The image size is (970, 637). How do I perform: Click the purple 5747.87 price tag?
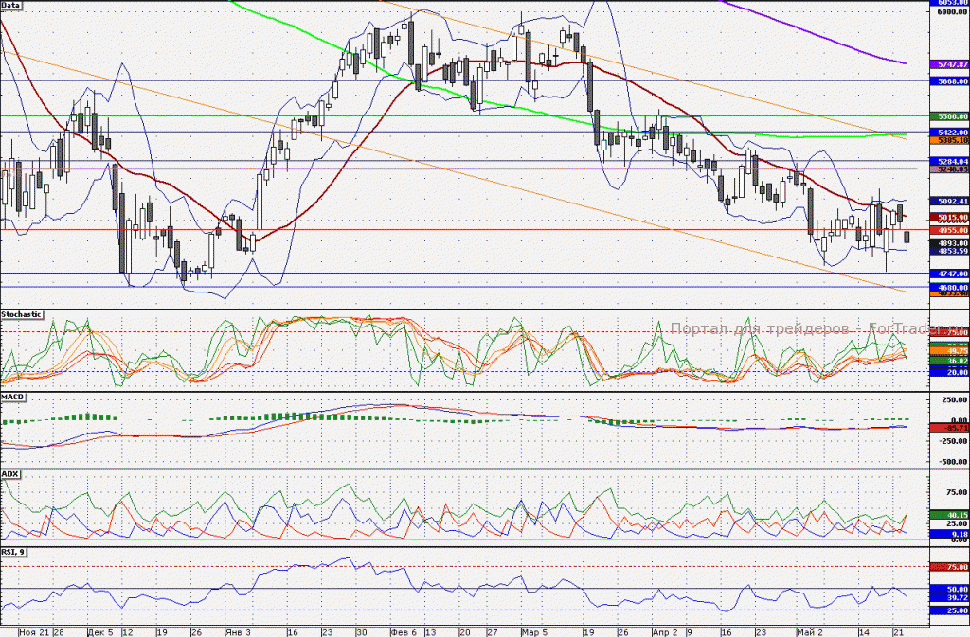click(x=949, y=64)
